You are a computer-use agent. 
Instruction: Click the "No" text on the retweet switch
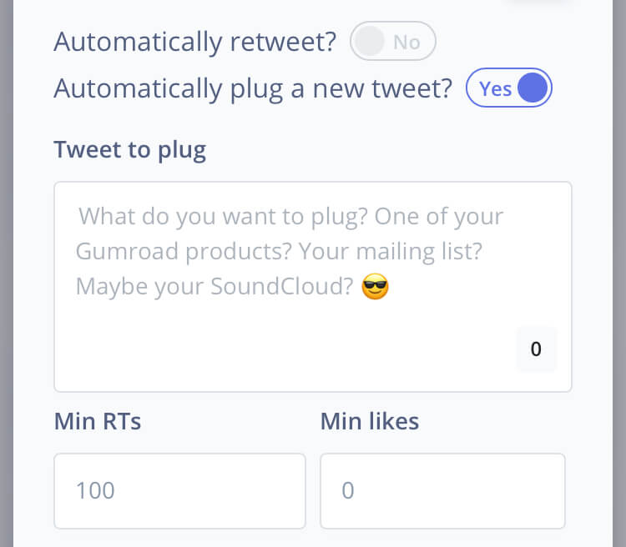(x=406, y=42)
